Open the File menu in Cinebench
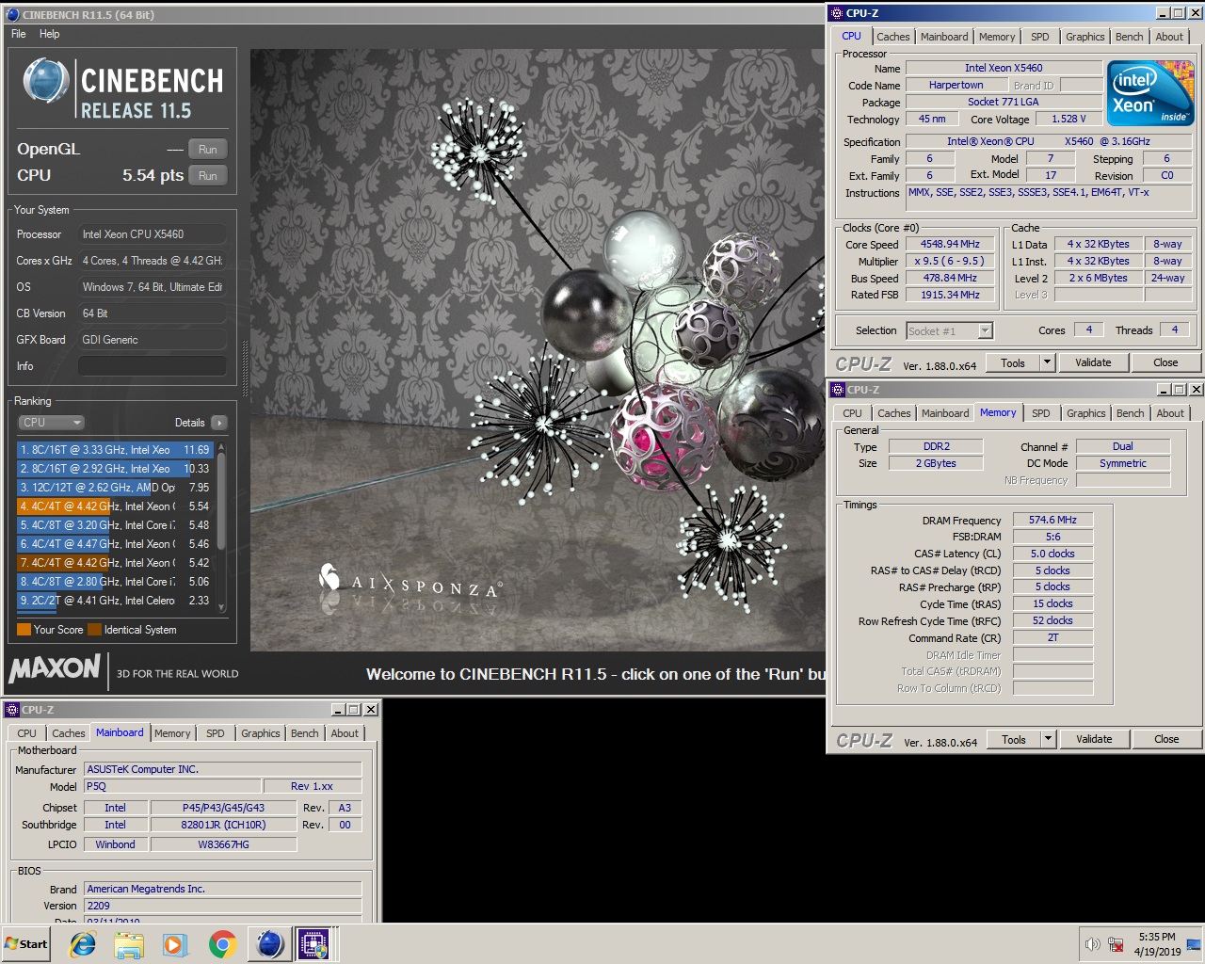This screenshot has width=1205, height=964. (19, 34)
